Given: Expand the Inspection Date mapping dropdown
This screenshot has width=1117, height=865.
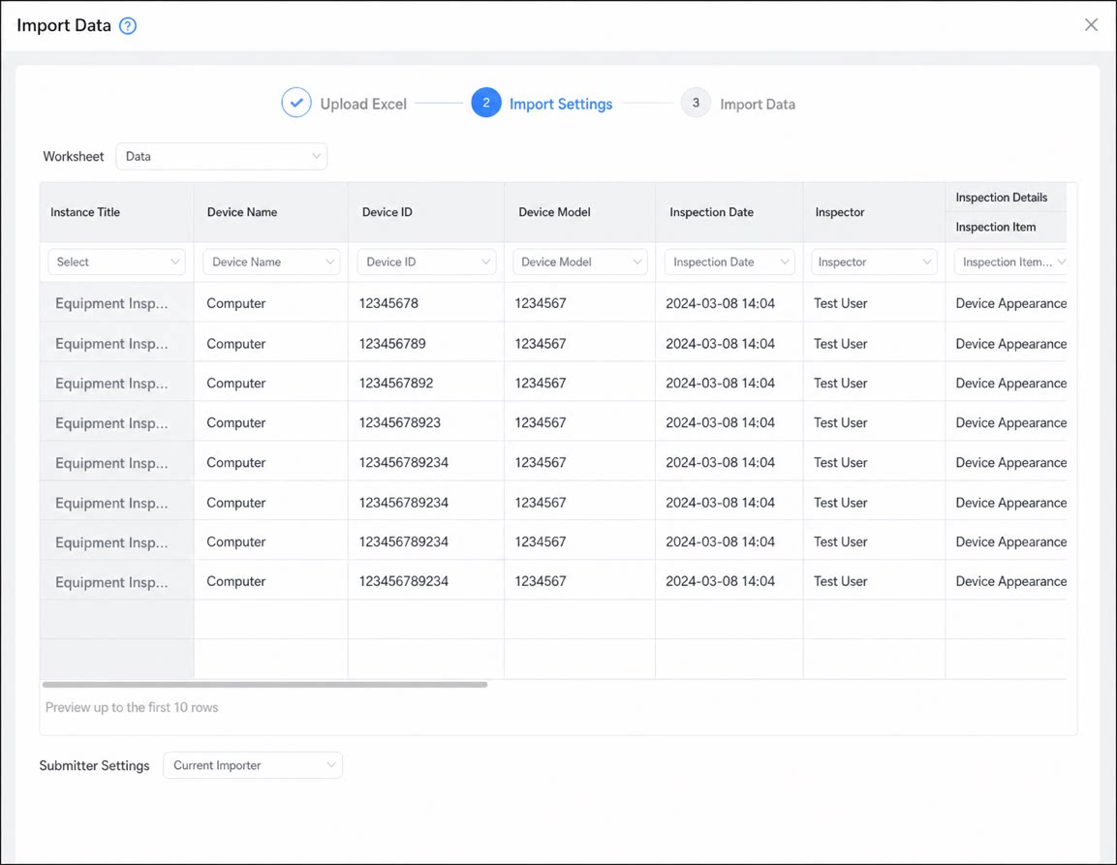Looking at the screenshot, I should click(x=729, y=262).
